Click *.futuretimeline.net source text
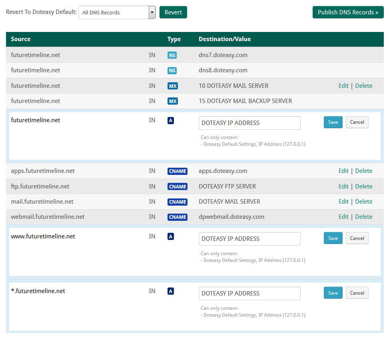 point(38,291)
